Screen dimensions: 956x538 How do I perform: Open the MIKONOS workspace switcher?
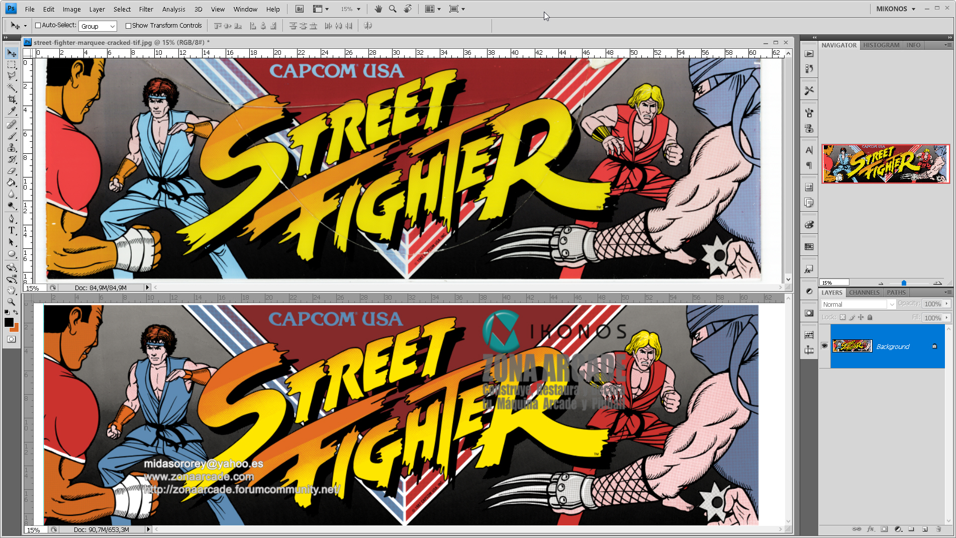pos(896,9)
